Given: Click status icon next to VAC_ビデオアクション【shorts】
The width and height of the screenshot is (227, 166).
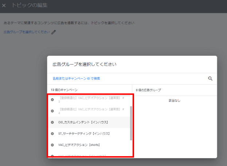Looking at the screenshot, I should [x=52, y=145].
